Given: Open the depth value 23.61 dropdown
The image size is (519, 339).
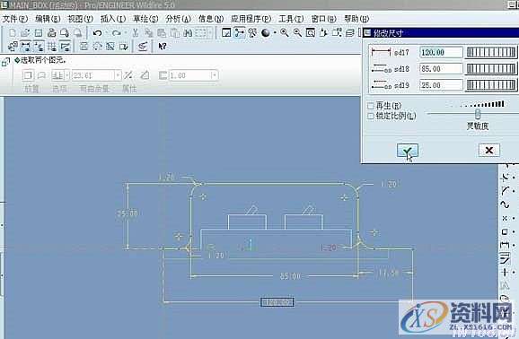Looking at the screenshot, I should click(x=118, y=75).
